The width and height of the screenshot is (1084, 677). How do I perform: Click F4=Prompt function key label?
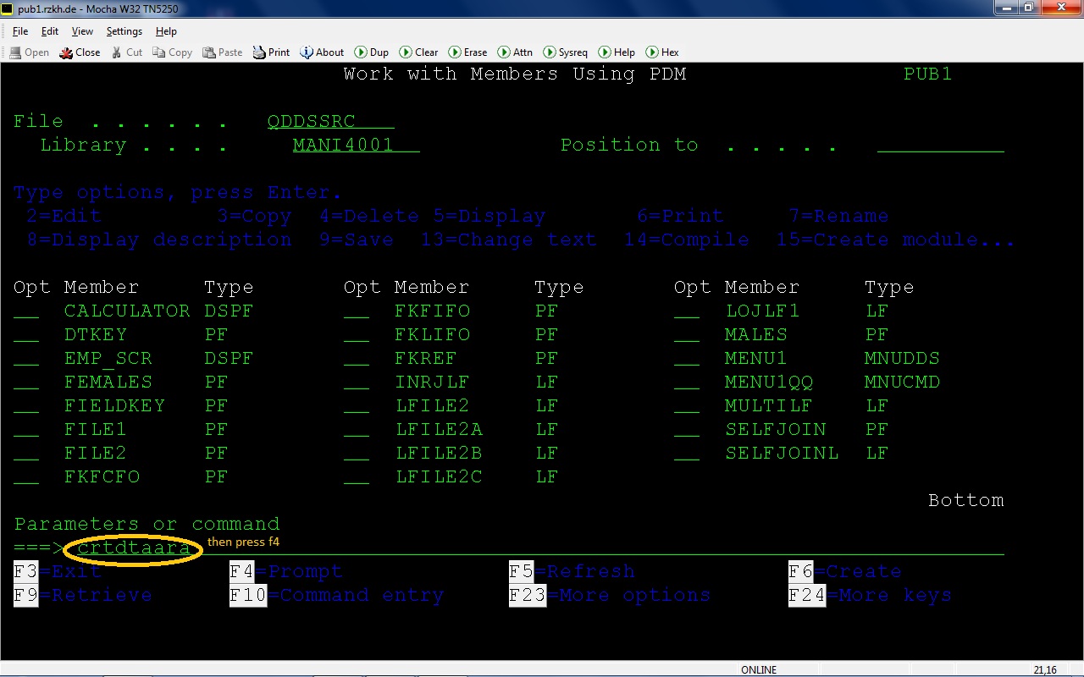(x=286, y=571)
